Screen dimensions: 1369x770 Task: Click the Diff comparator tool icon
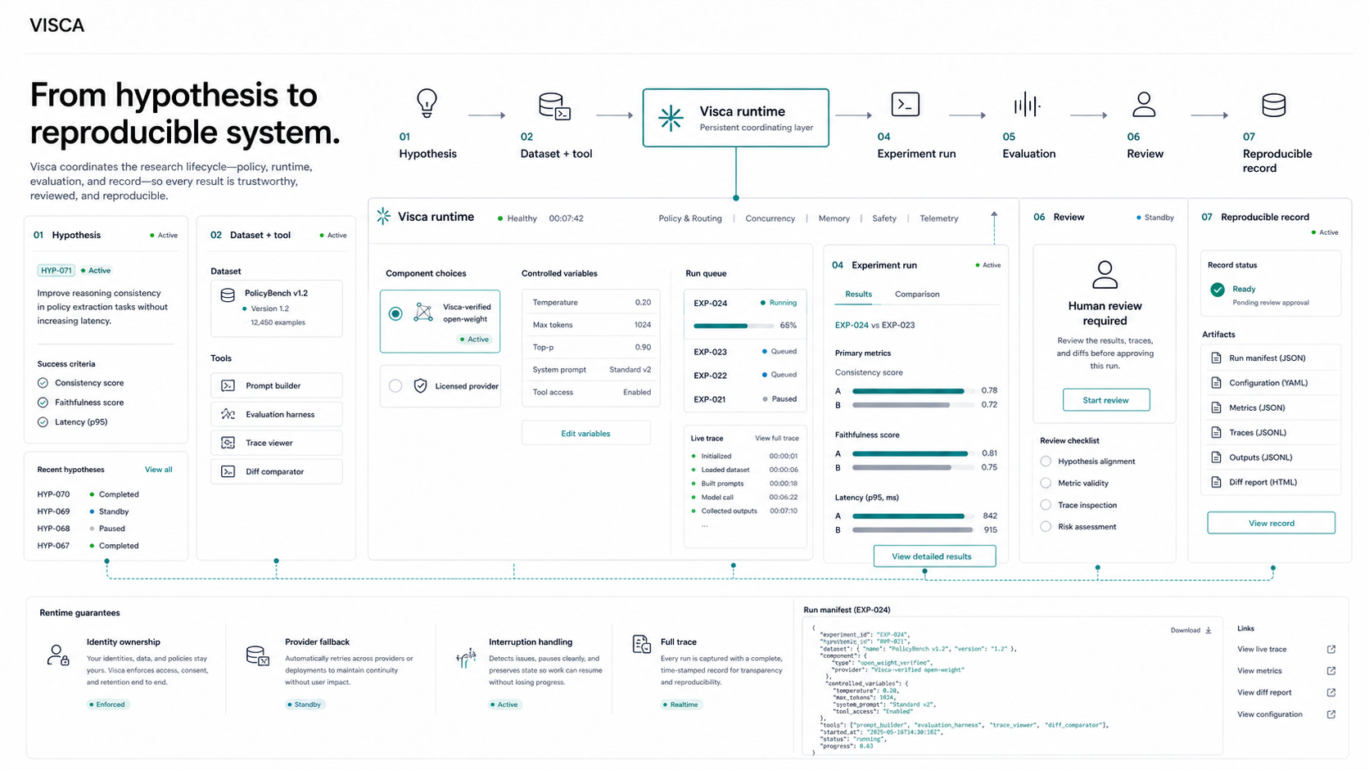click(x=228, y=471)
